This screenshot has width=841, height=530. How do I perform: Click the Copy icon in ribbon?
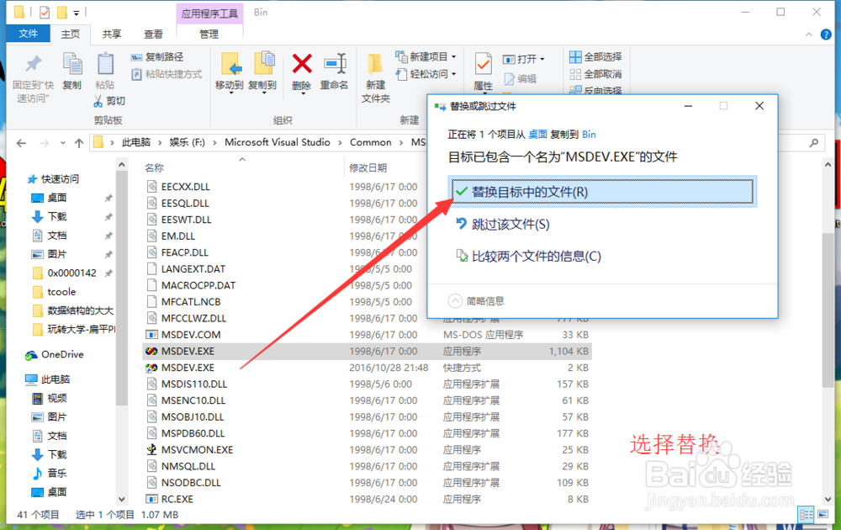coord(71,65)
